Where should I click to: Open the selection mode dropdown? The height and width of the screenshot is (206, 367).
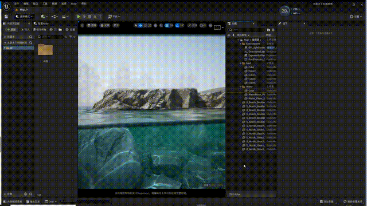(x=24, y=17)
